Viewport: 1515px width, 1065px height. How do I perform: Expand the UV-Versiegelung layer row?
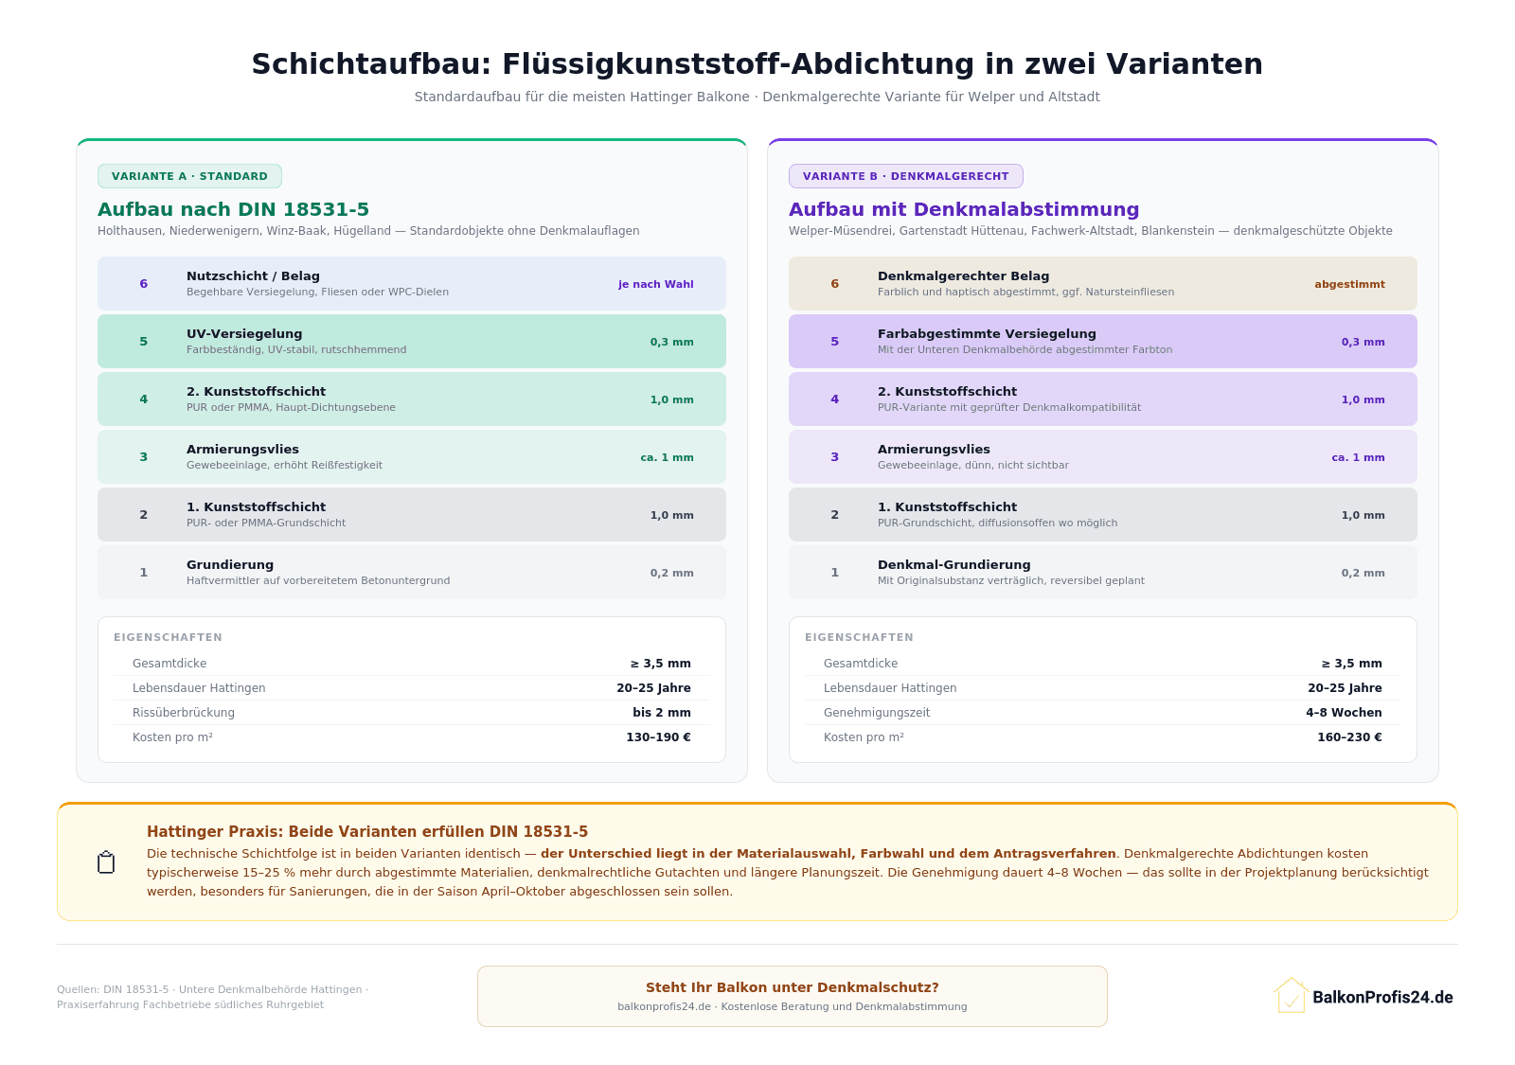point(411,341)
